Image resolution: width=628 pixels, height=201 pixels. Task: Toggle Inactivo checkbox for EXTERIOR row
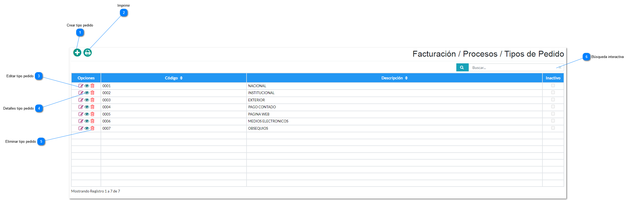pyautogui.click(x=553, y=100)
